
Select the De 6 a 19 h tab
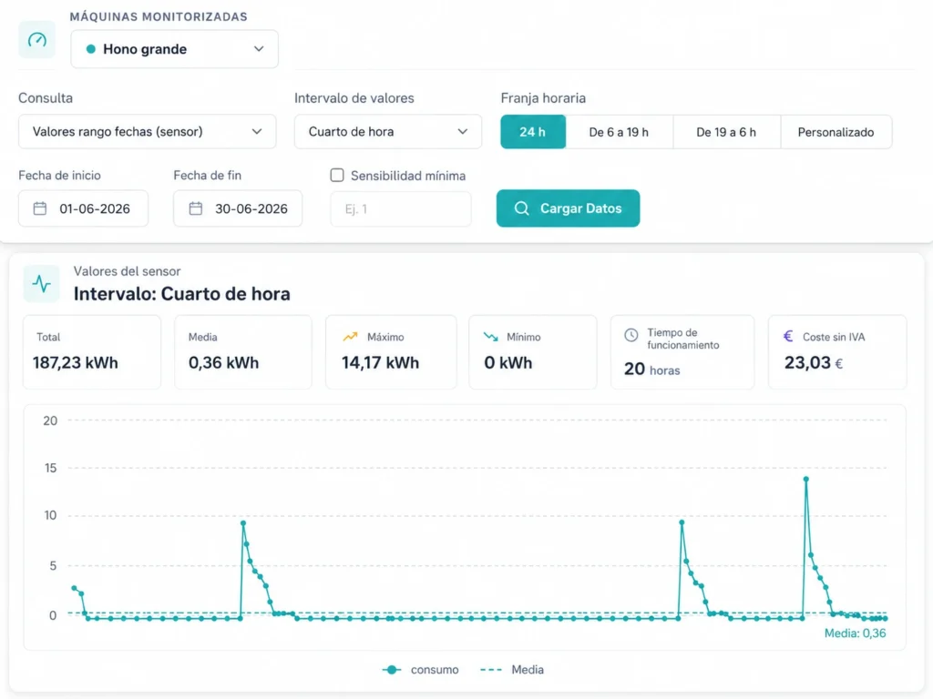pyautogui.click(x=619, y=132)
